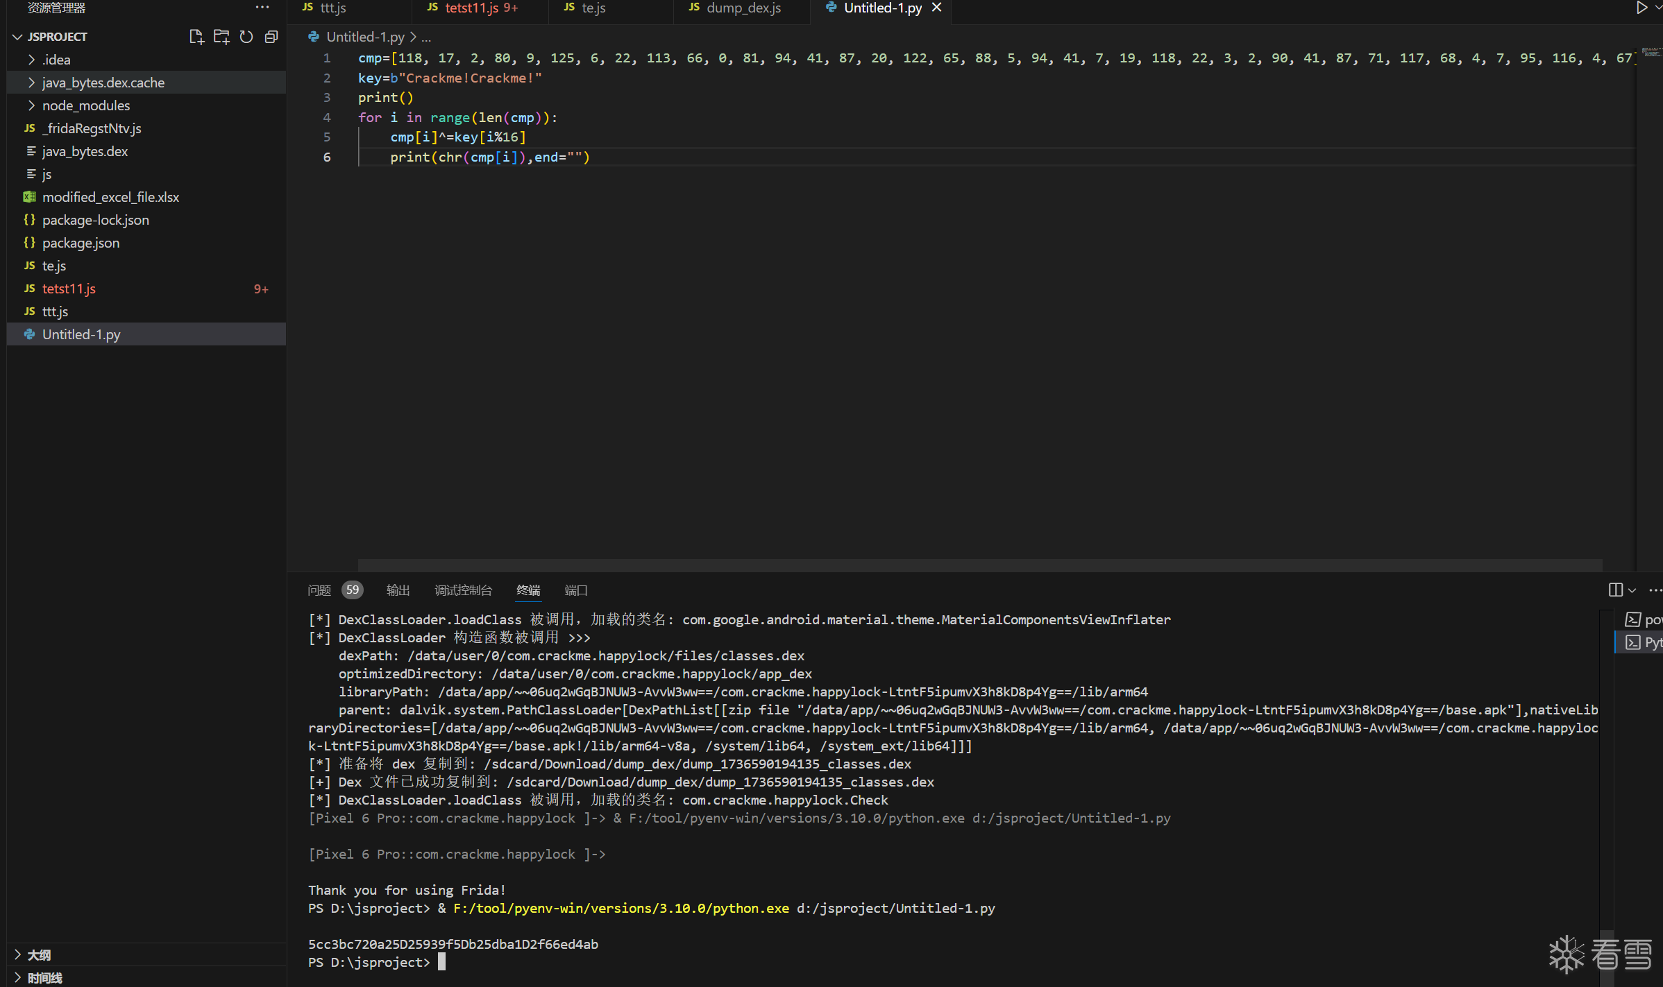
Task: Run the Python file with play icon
Action: (1641, 8)
